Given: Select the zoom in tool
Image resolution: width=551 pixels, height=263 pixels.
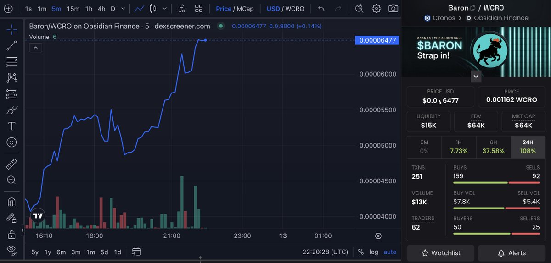Looking at the screenshot, I should click(x=12, y=180).
